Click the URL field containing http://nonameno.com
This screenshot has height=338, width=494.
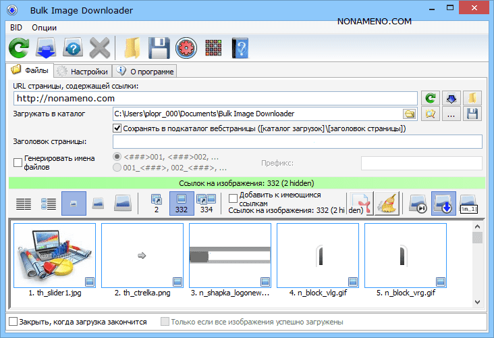215,99
